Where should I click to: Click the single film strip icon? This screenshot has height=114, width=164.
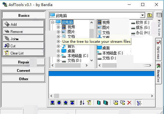(99, 103)
